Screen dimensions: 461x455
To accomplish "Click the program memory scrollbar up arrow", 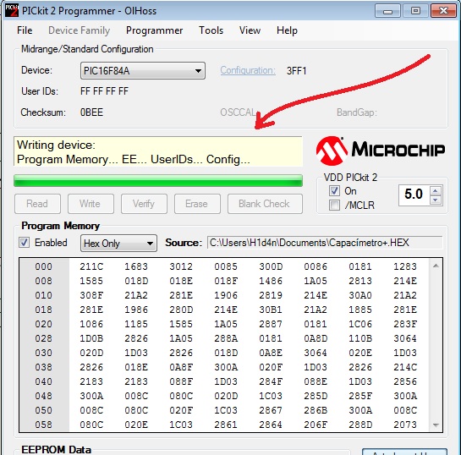I will coord(436,266).
